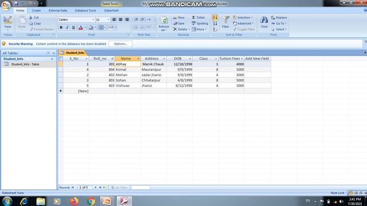Click the record number input box

(85, 188)
